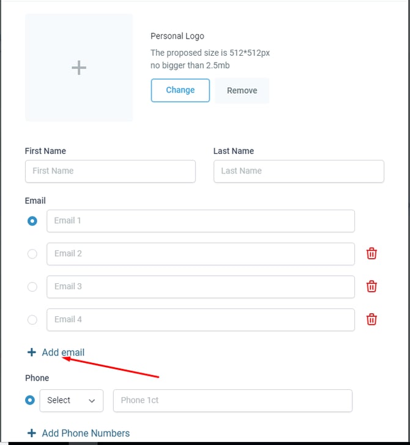
Task: Set Email 3 as primary radio option
Action: pos(32,286)
